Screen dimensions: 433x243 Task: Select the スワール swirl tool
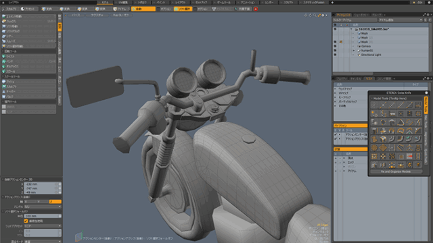(x=28, y=72)
